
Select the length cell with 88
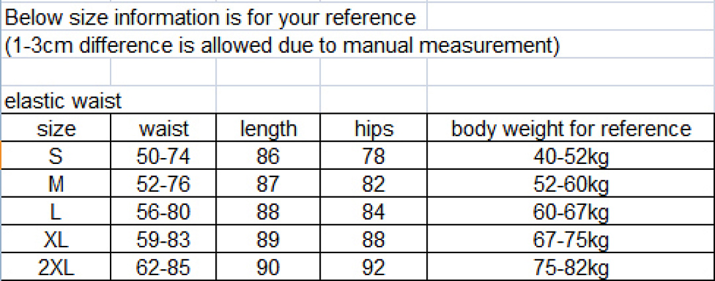pyautogui.click(x=267, y=212)
